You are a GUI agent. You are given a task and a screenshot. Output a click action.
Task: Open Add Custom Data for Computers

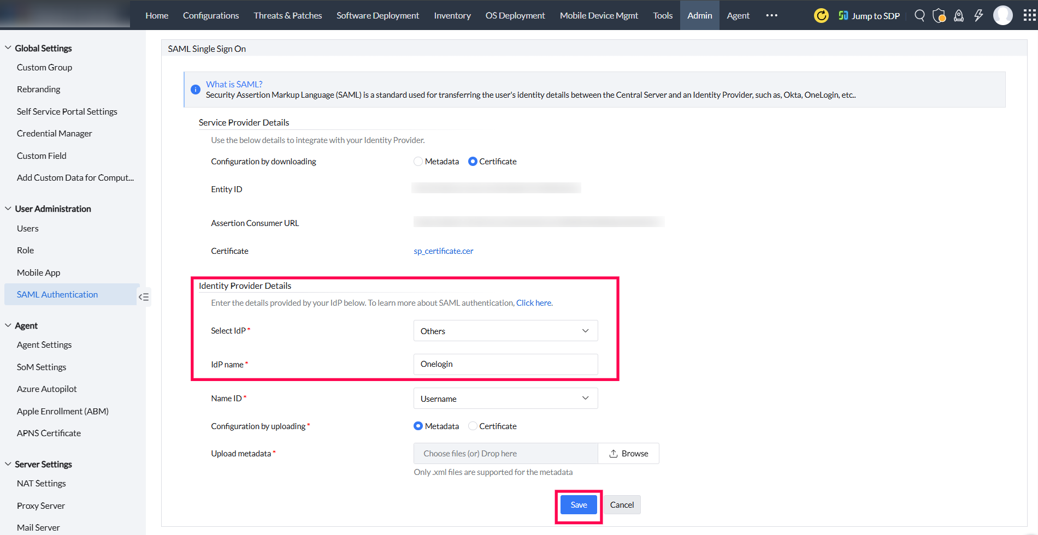pos(75,177)
